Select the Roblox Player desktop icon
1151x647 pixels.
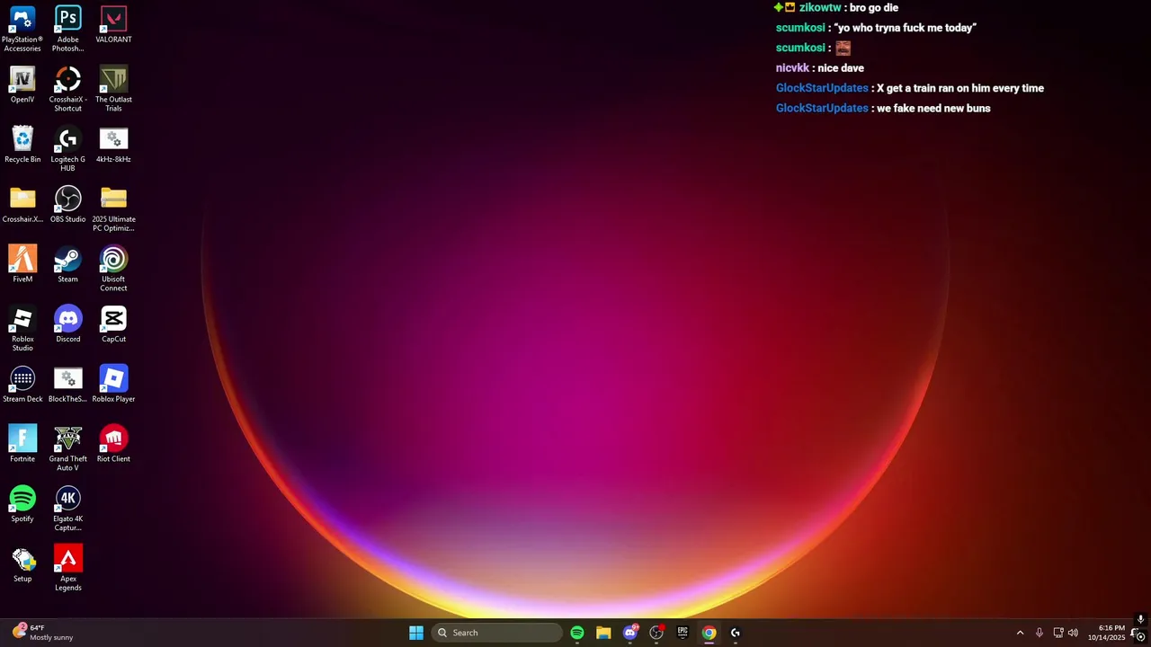coord(113,385)
